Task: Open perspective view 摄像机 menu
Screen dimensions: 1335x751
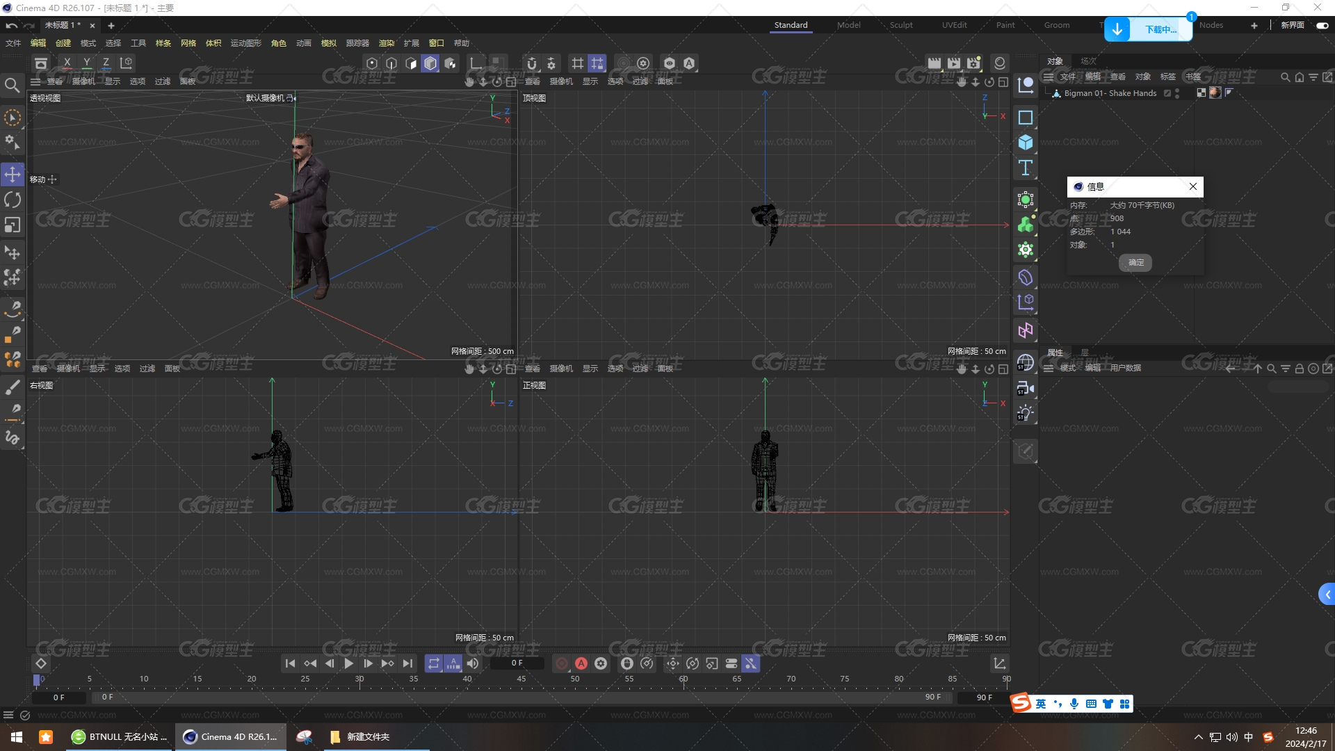Action: [x=83, y=81]
